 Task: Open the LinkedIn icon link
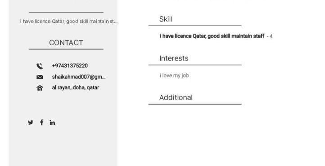coord(52,122)
